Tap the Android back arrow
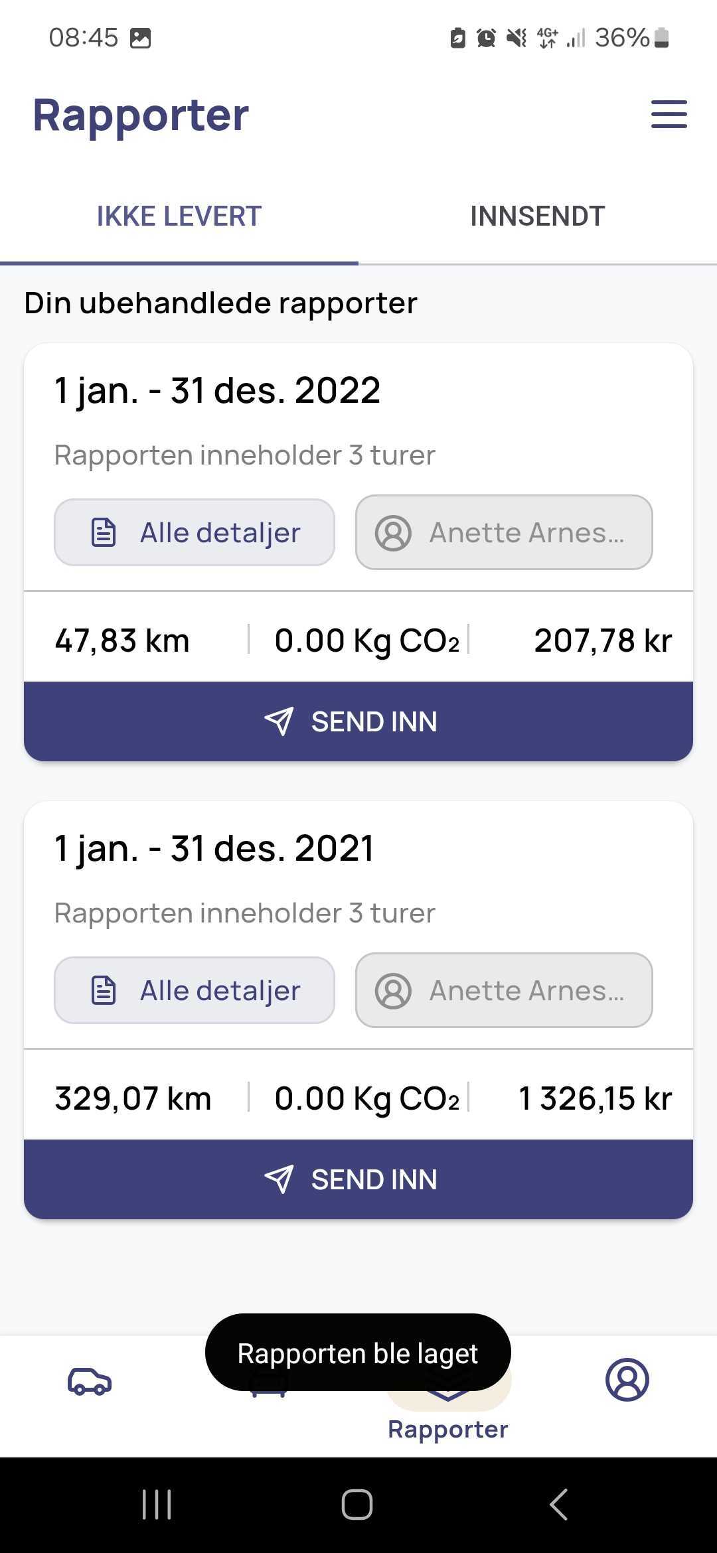This screenshot has height=1553, width=717. click(x=559, y=1505)
